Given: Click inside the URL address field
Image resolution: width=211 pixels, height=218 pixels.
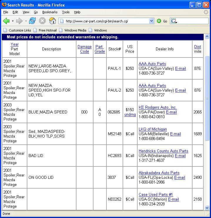Looking at the screenshot, I should (x=106, y=21).
